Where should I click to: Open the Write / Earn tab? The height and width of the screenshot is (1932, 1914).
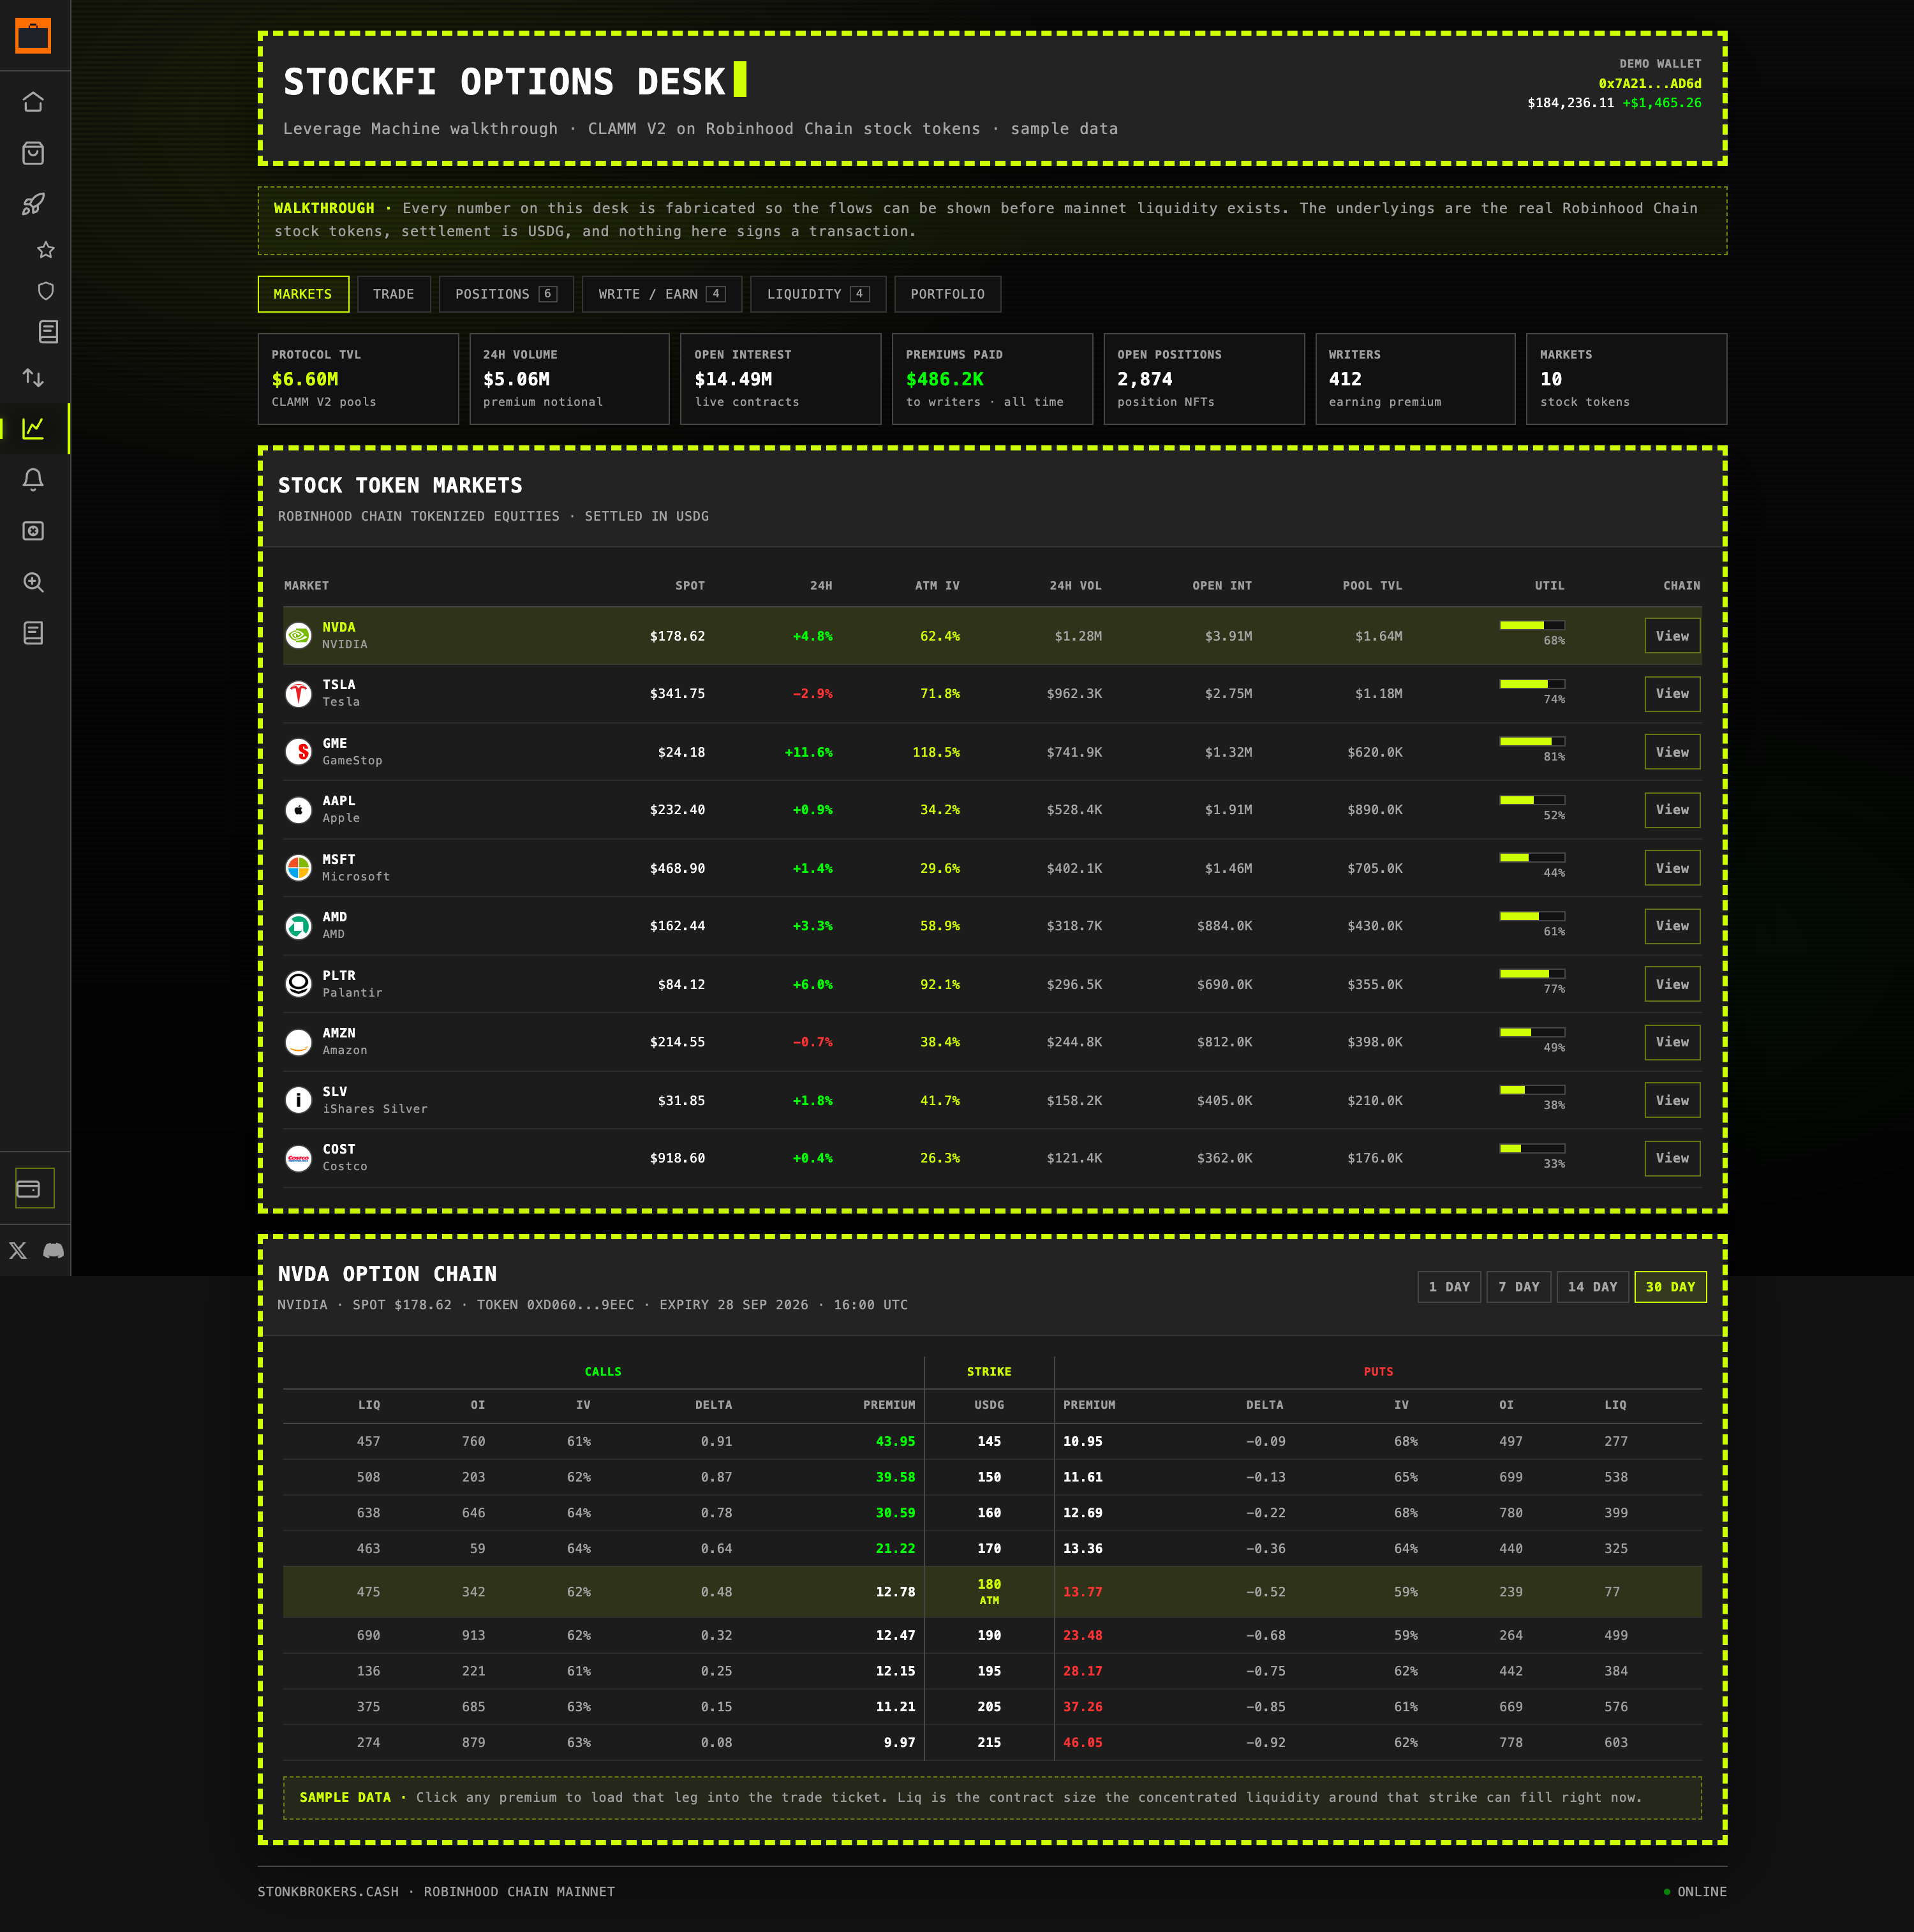pos(662,294)
